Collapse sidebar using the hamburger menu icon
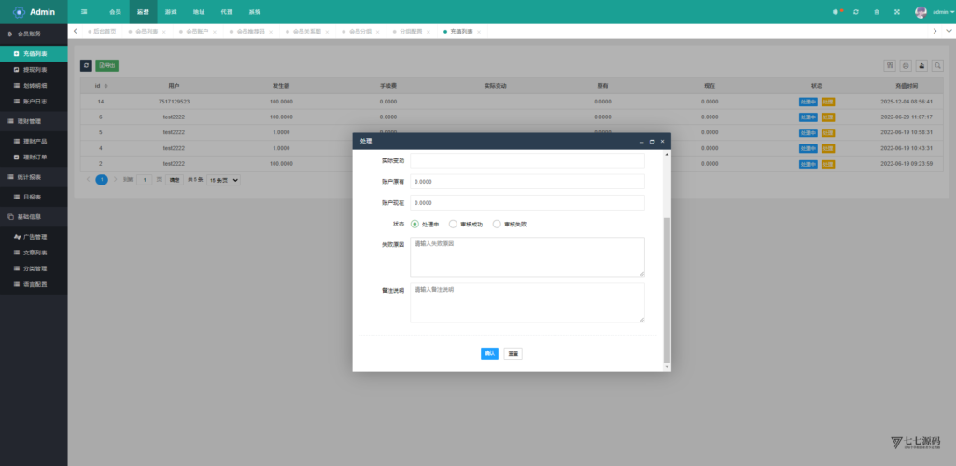This screenshot has width=956, height=466. point(85,12)
